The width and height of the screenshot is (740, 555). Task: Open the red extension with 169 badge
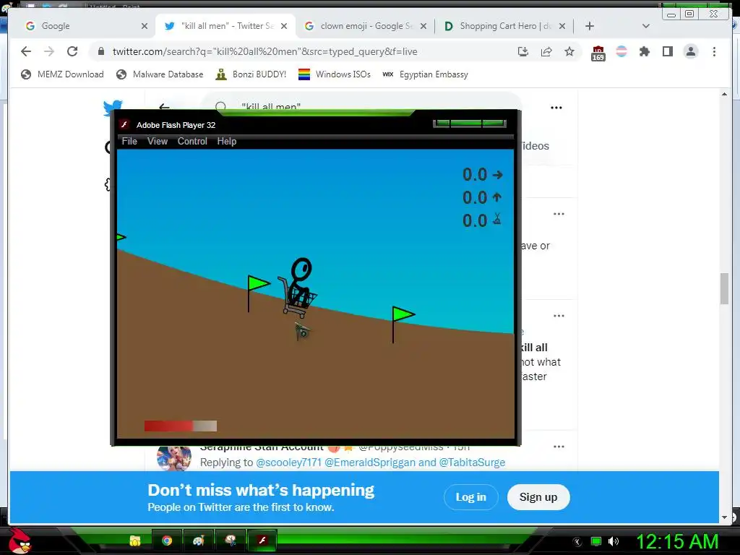point(598,53)
